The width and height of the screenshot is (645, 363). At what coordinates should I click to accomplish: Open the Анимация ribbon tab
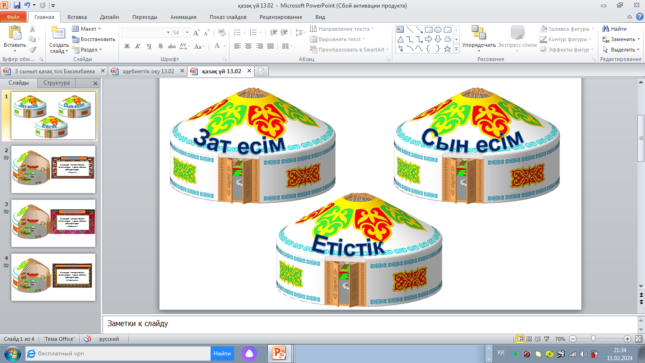183,17
